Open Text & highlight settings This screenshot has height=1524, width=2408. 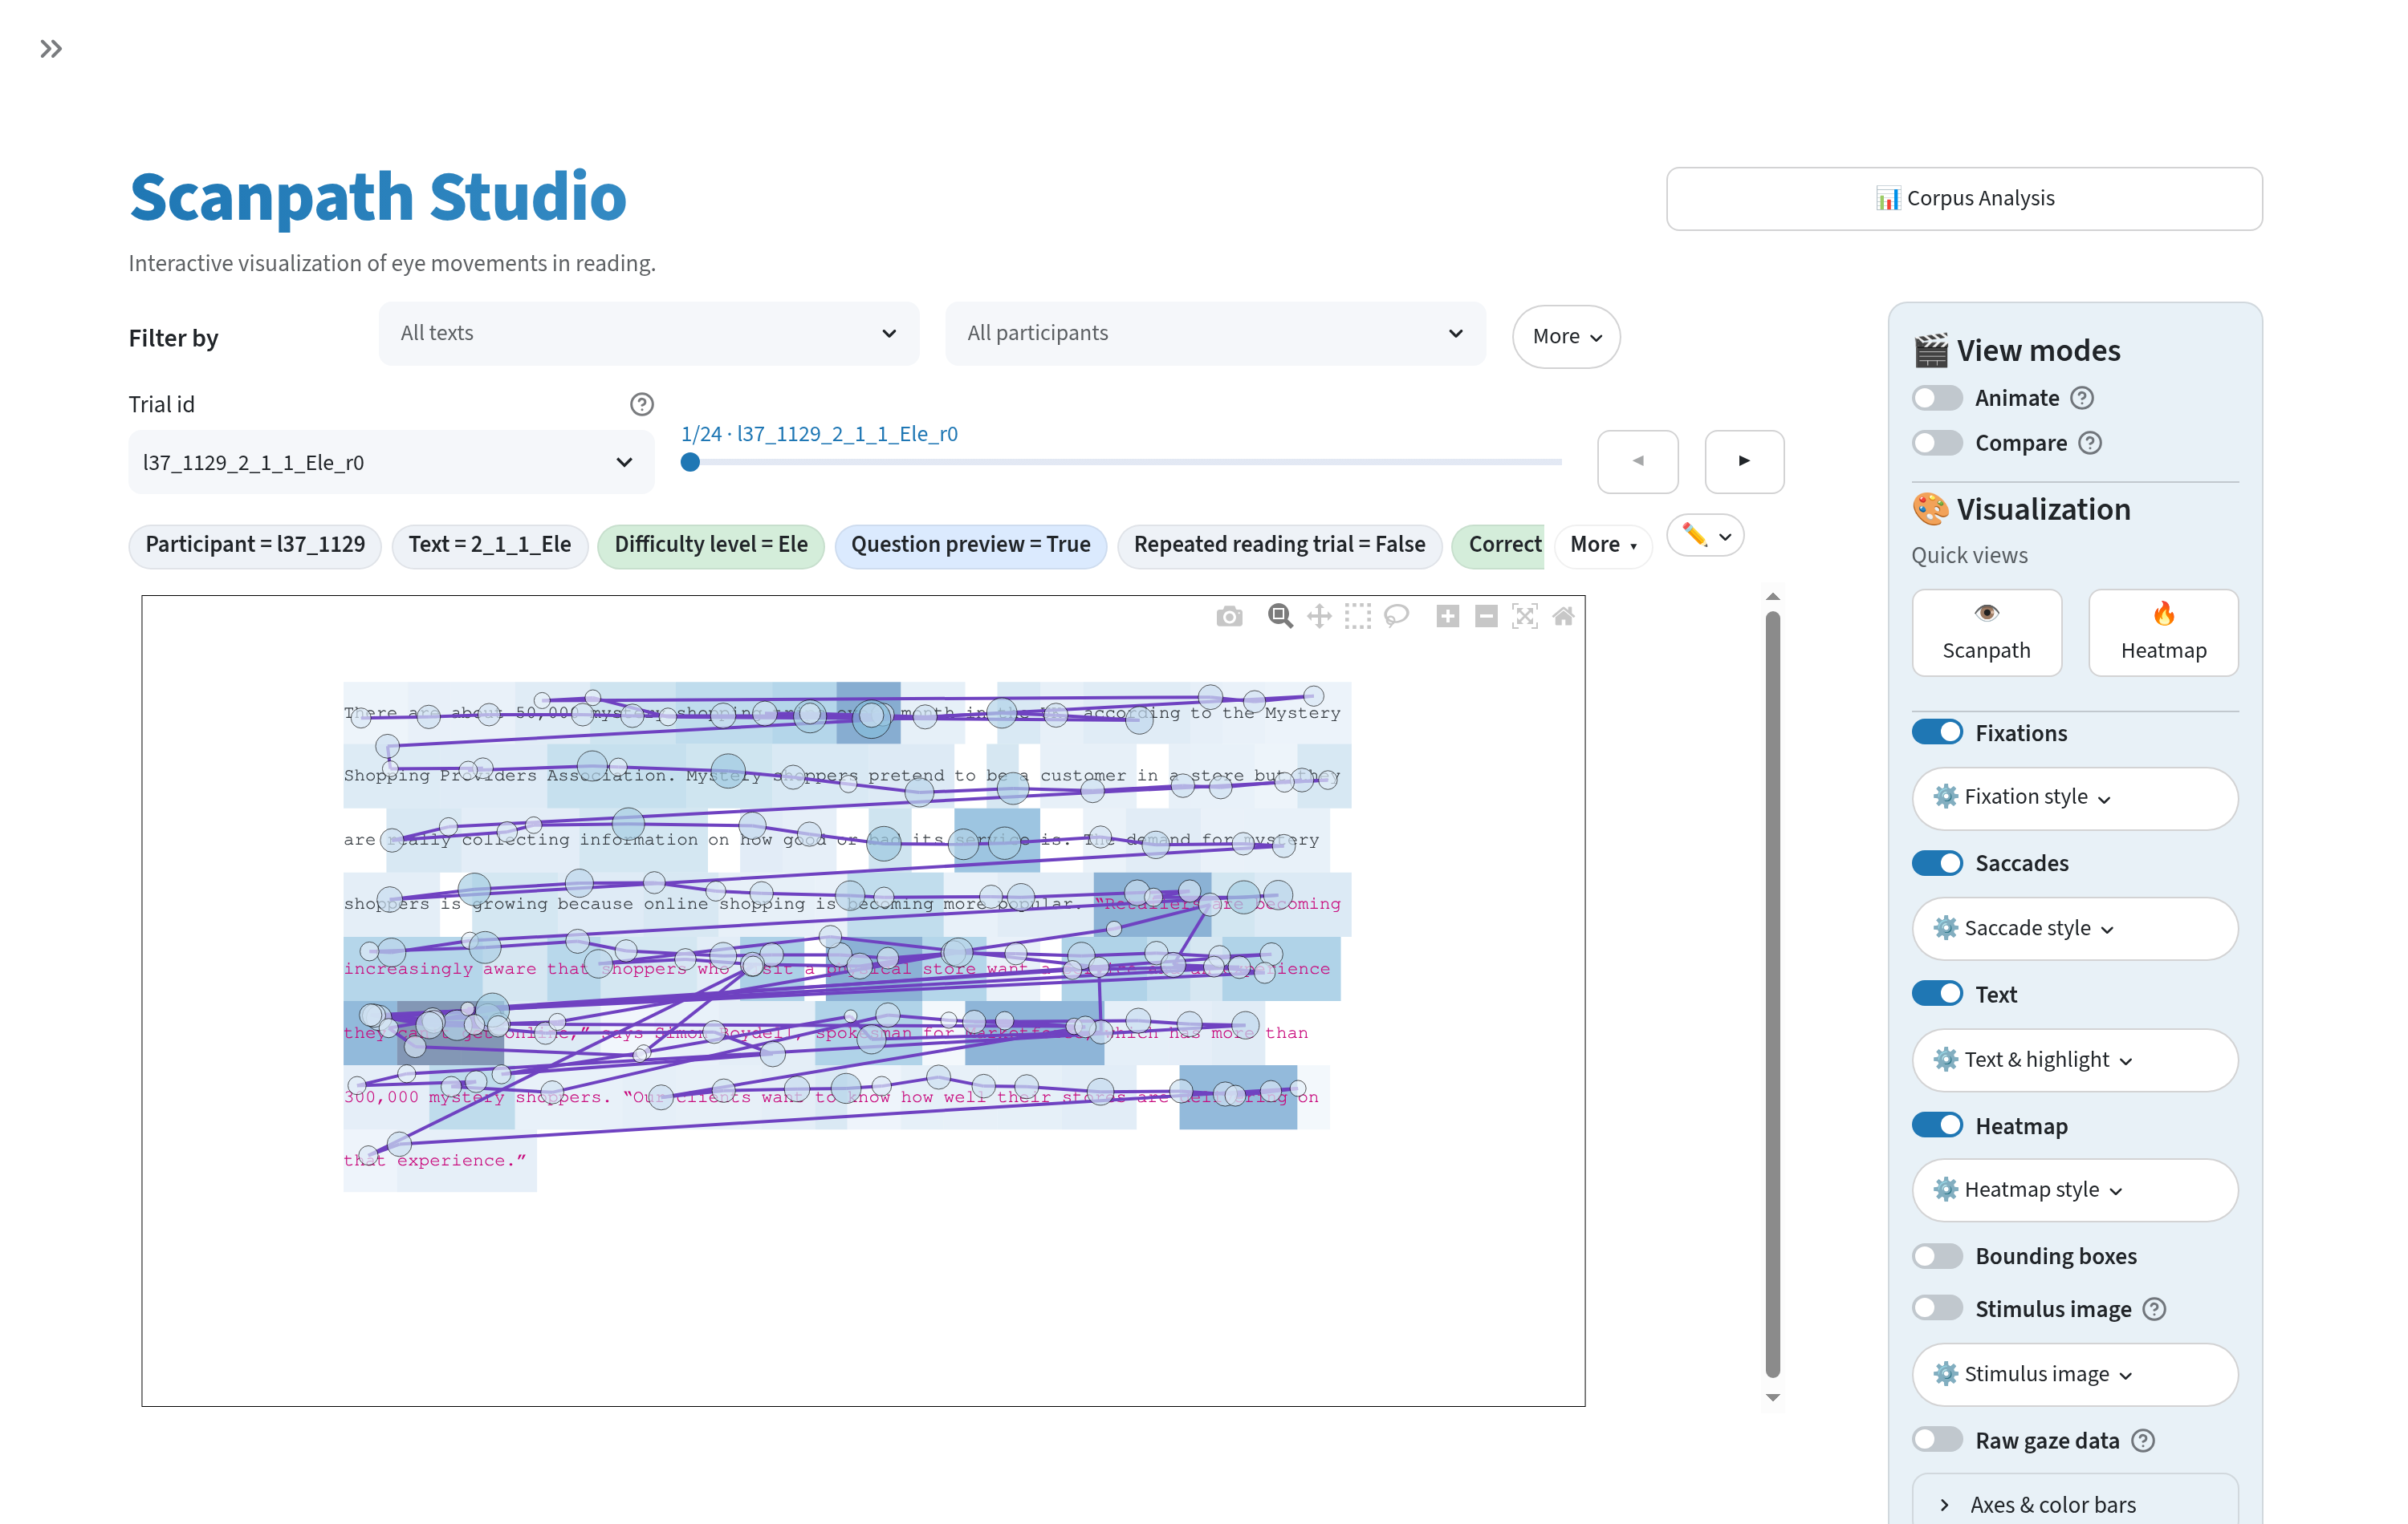coord(2074,1060)
